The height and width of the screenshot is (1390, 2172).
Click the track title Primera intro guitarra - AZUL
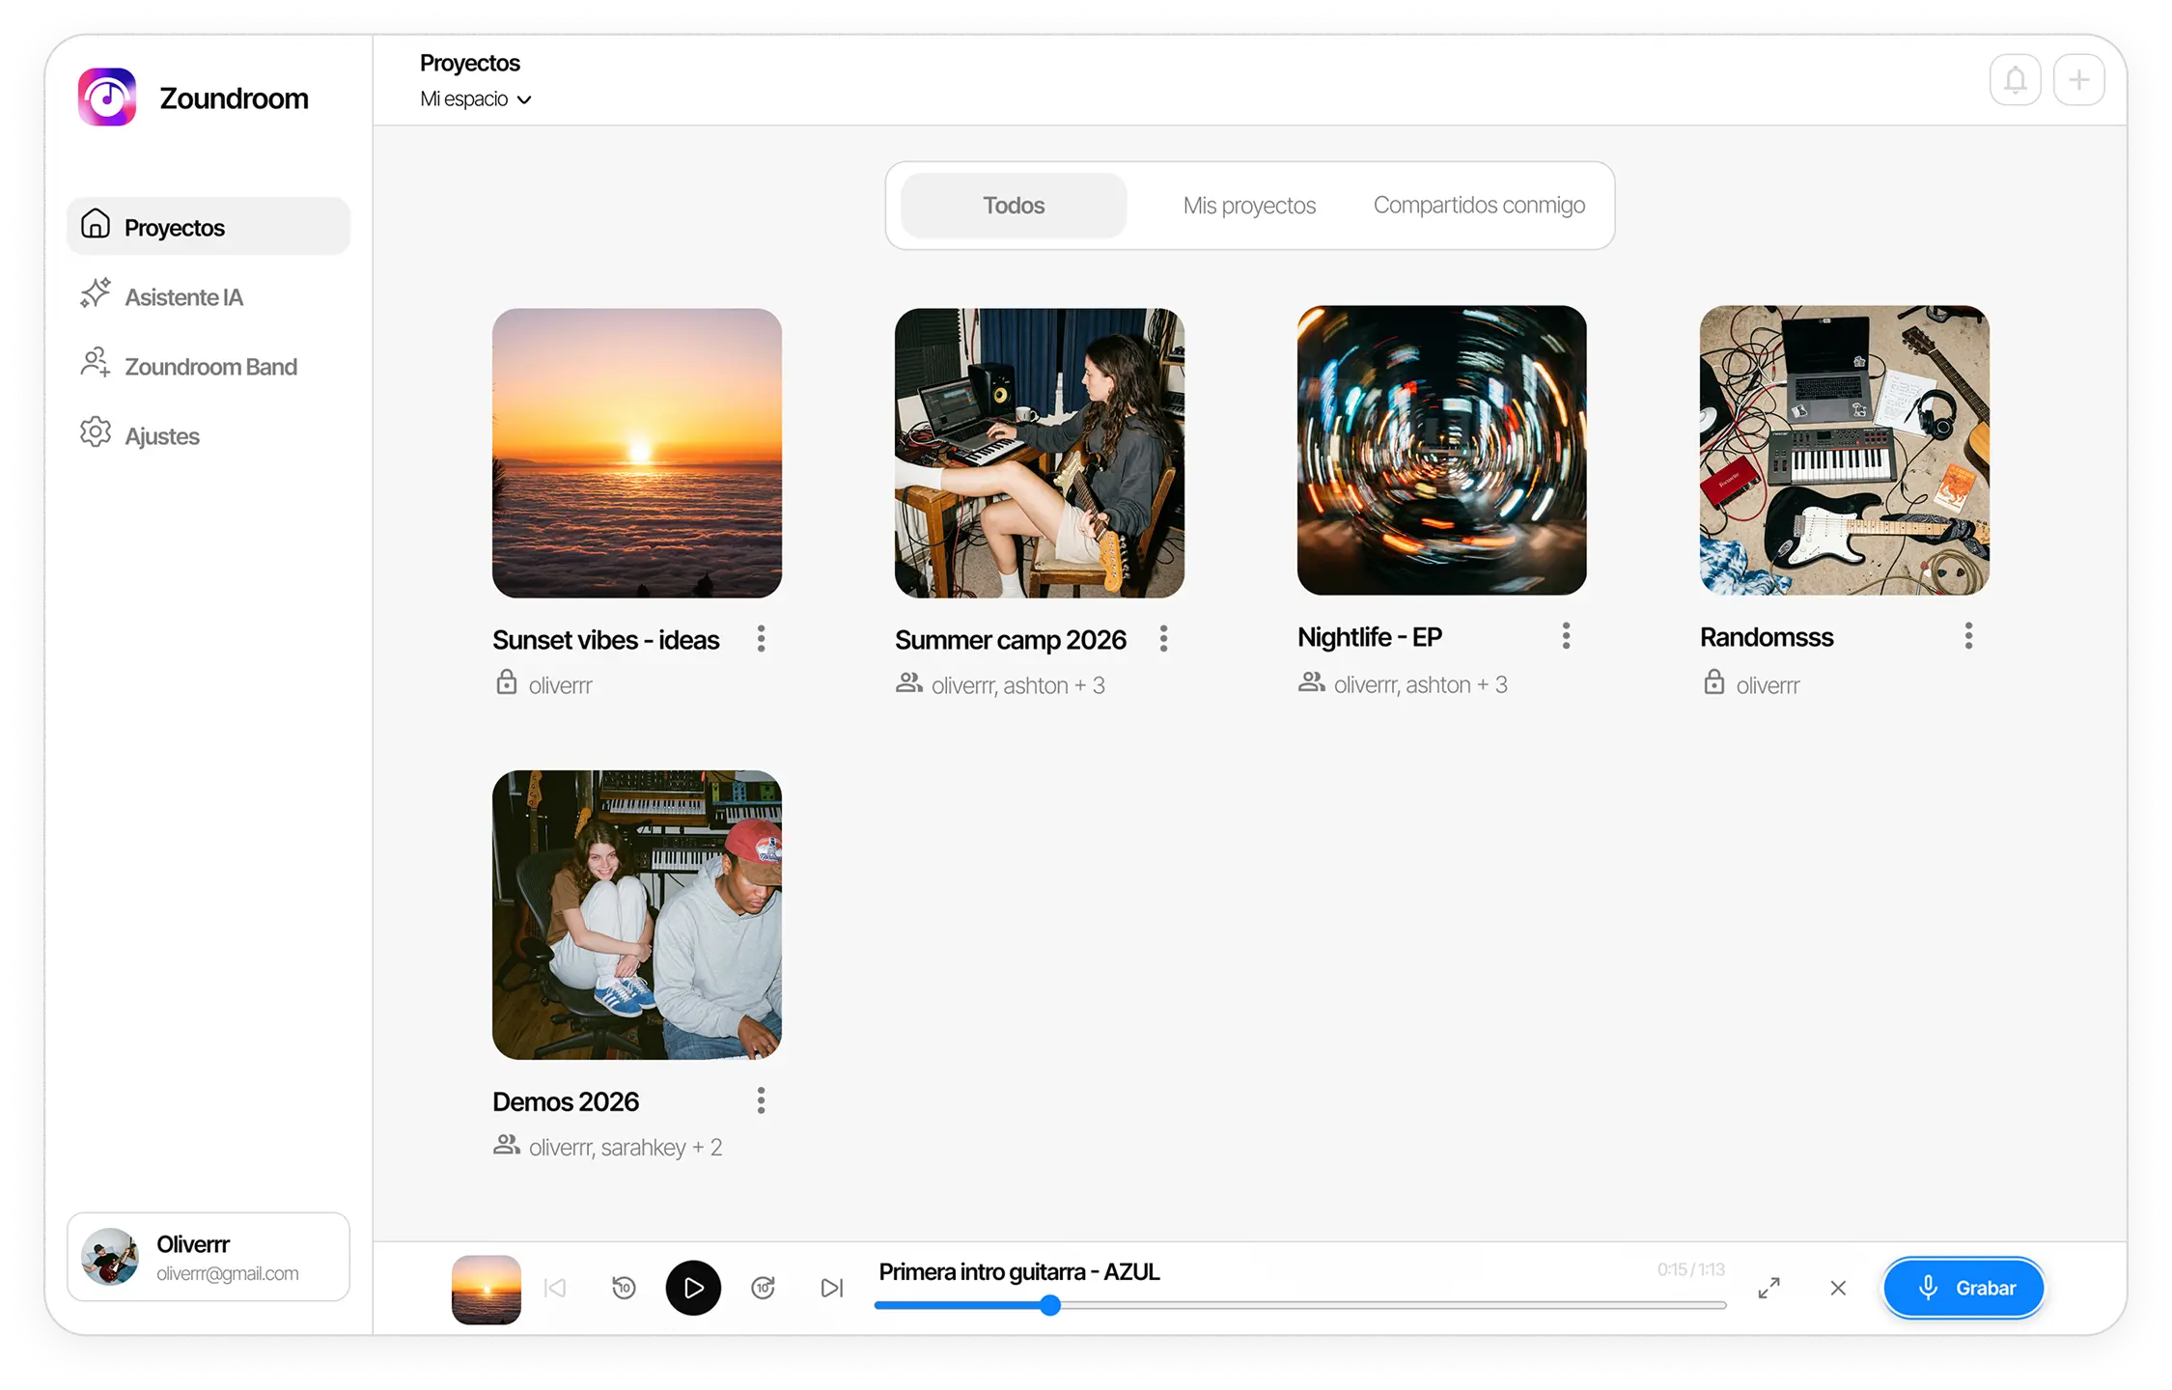pos(1019,1271)
